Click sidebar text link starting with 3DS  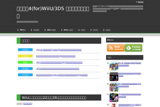point(130,95)
